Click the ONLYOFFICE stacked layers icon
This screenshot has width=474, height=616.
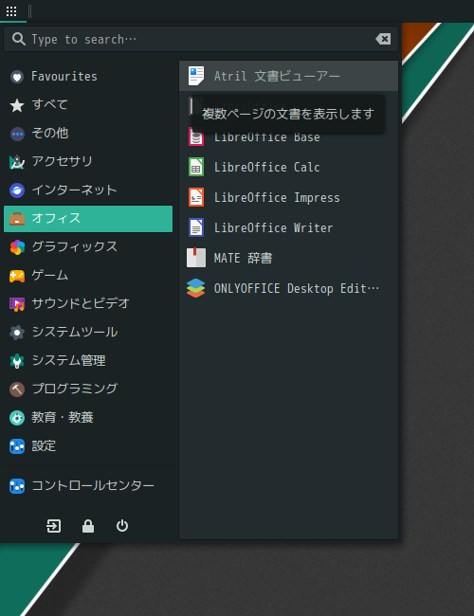click(195, 288)
